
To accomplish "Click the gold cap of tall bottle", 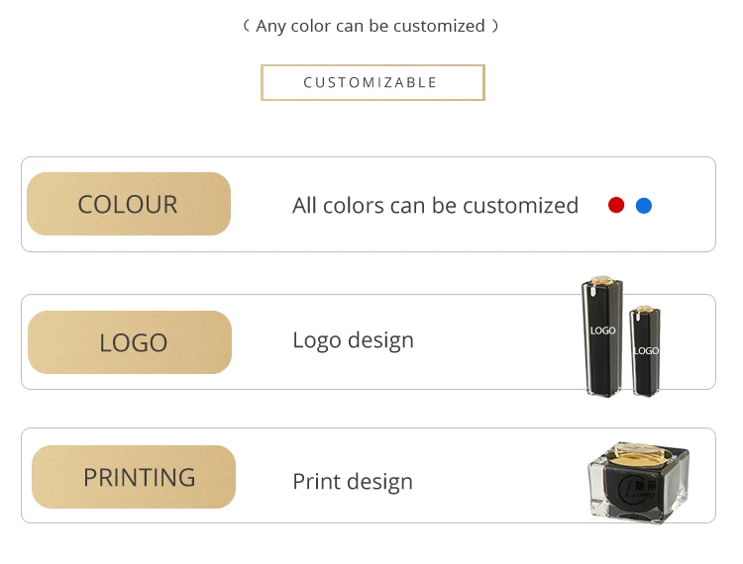I will pyautogui.click(x=601, y=280).
